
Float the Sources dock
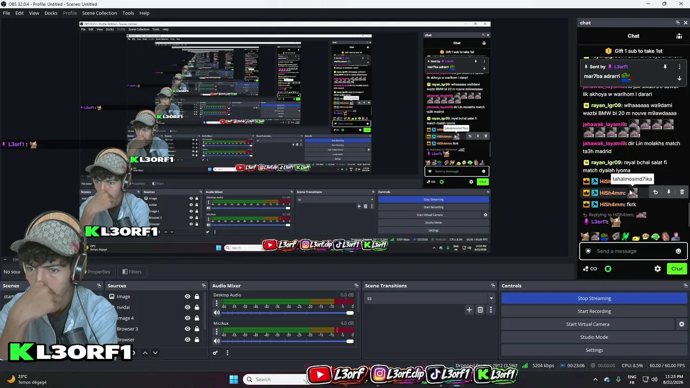[204, 286]
